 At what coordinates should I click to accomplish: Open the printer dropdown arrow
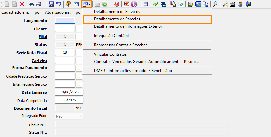43,4
